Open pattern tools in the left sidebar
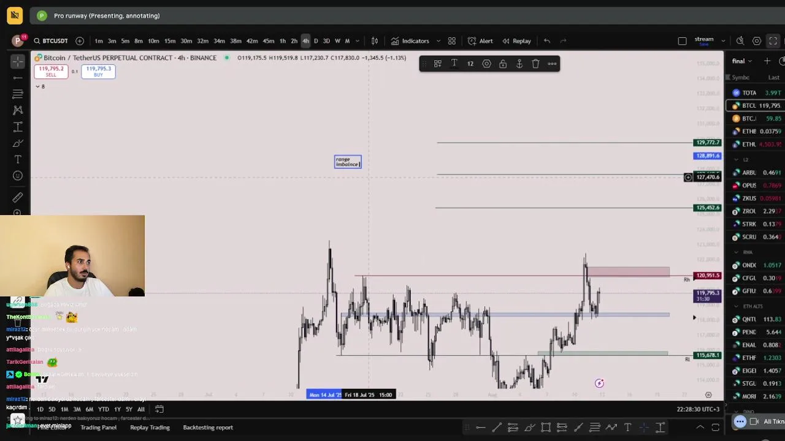 click(18, 110)
